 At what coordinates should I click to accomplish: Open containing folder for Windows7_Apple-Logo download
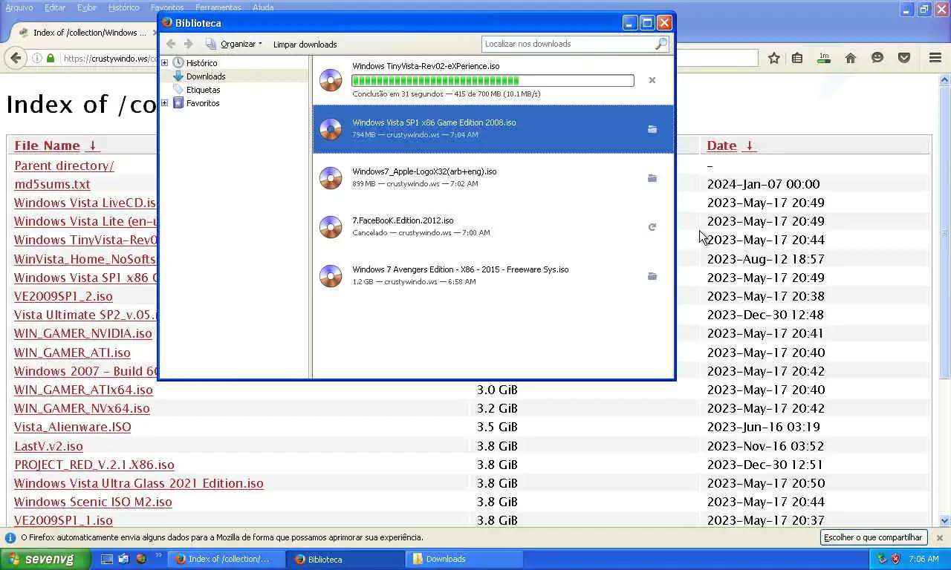point(652,178)
